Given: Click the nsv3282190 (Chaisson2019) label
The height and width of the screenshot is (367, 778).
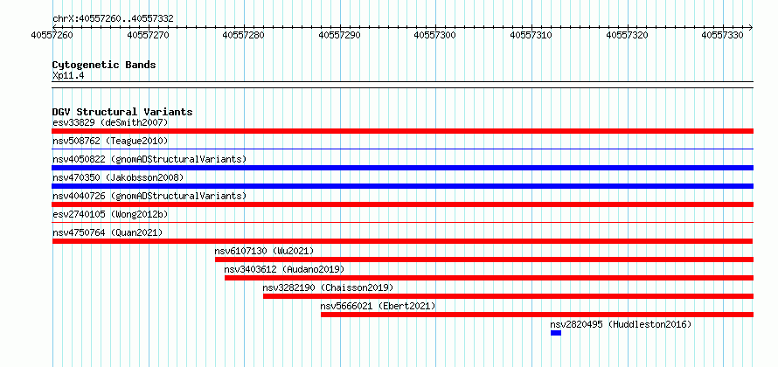Looking at the screenshot, I should pyautogui.click(x=328, y=287).
